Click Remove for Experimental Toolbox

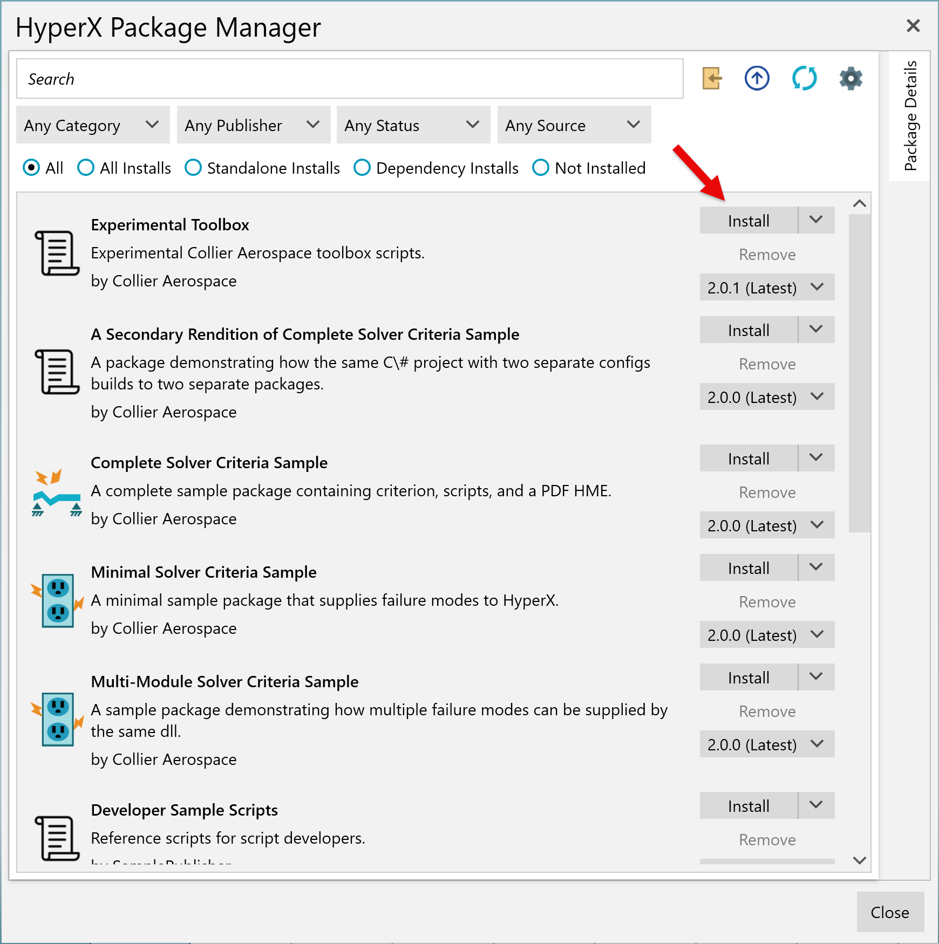pyautogui.click(x=767, y=254)
